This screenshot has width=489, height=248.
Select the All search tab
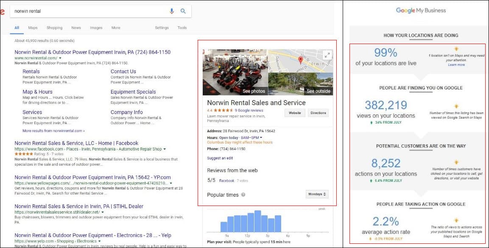(17, 28)
